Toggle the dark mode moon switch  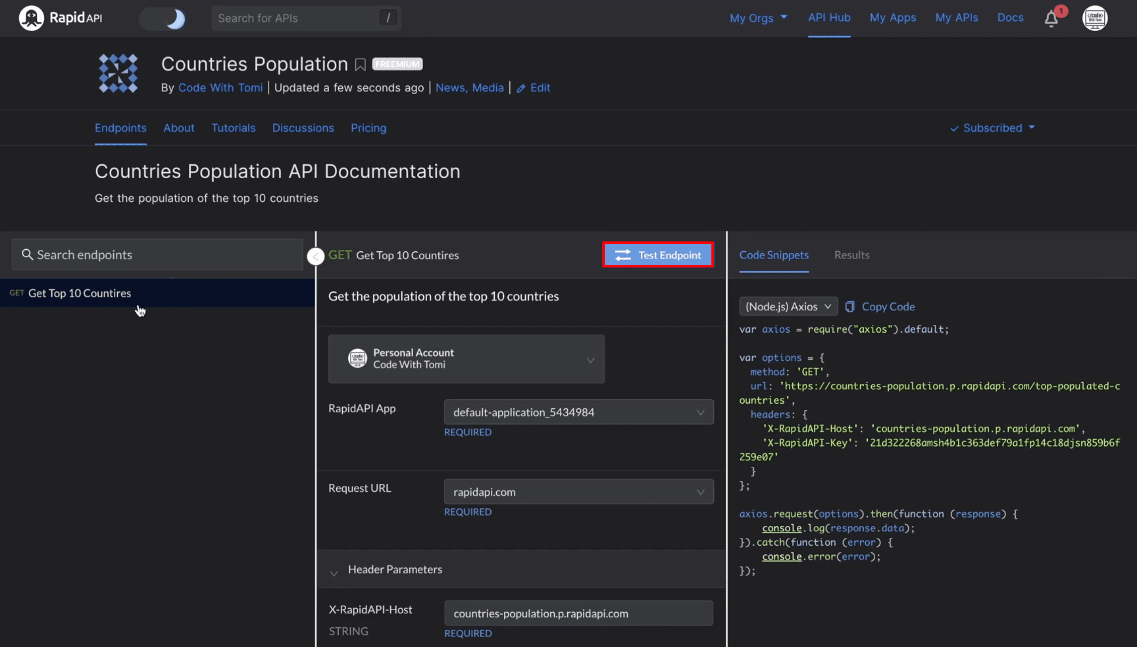pyautogui.click(x=163, y=19)
